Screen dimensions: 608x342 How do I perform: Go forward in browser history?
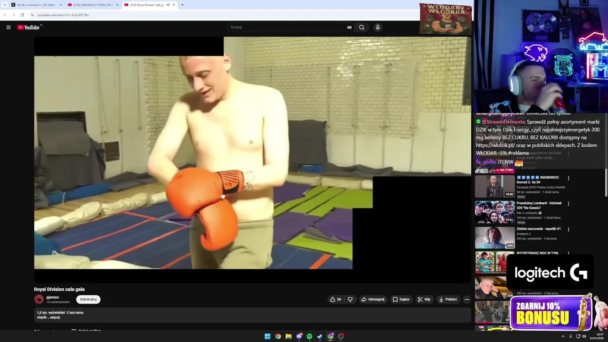tap(13, 15)
